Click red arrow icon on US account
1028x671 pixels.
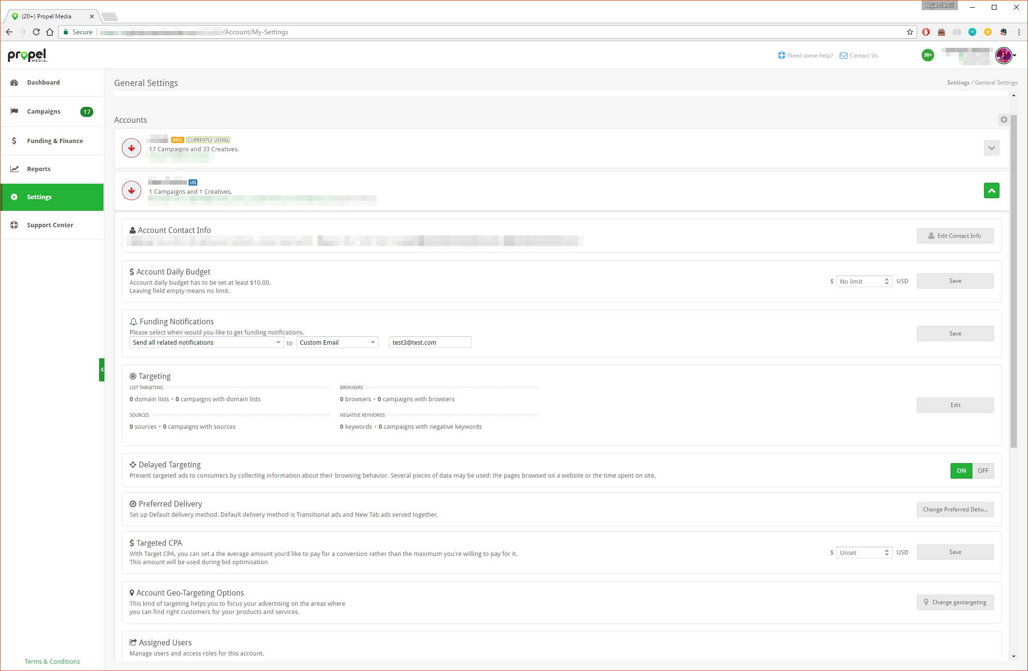tap(132, 190)
